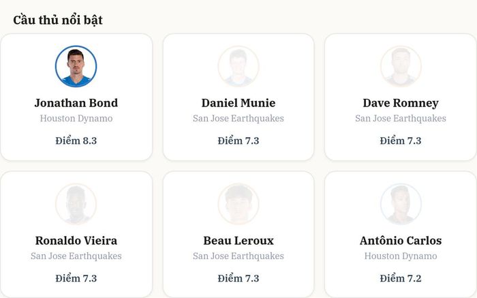This screenshot has width=477, height=298.
Task: Click Daniel Munie's faded avatar photo
Action: click(x=238, y=66)
